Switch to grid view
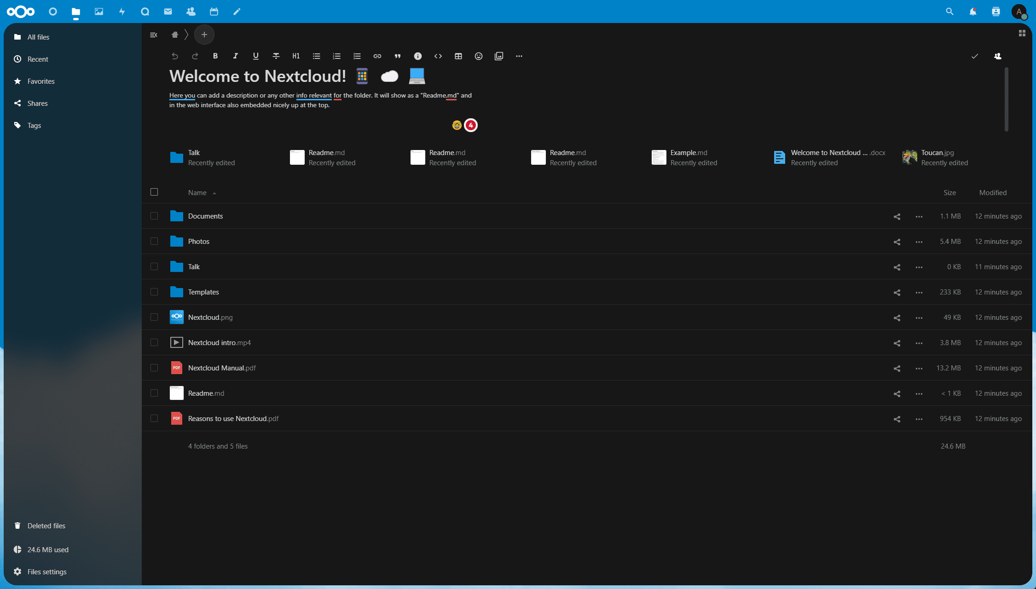The height and width of the screenshot is (589, 1036). click(x=1022, y=33)
